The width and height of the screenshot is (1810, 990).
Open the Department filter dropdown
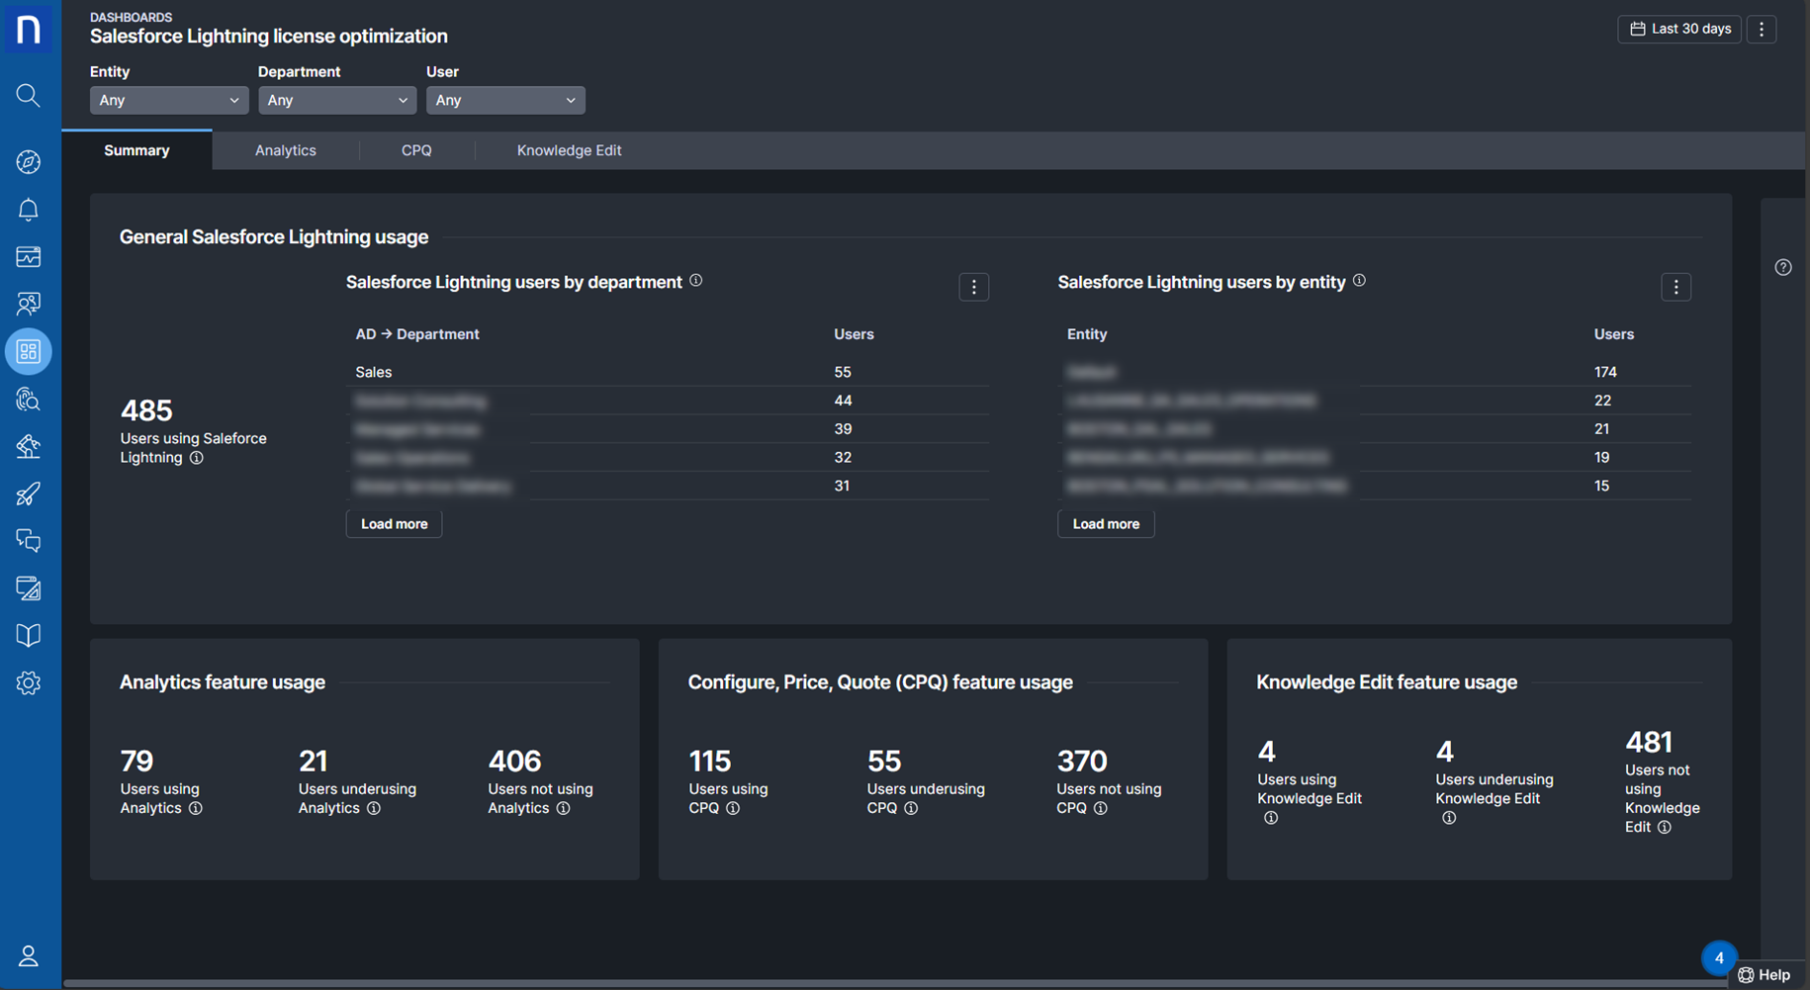pos(337,100)
